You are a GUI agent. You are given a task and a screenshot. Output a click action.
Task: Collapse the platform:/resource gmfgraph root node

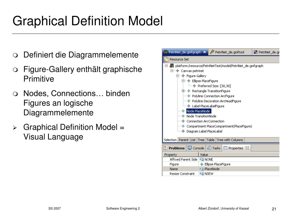pyautogui.click(x=166, y=66)
